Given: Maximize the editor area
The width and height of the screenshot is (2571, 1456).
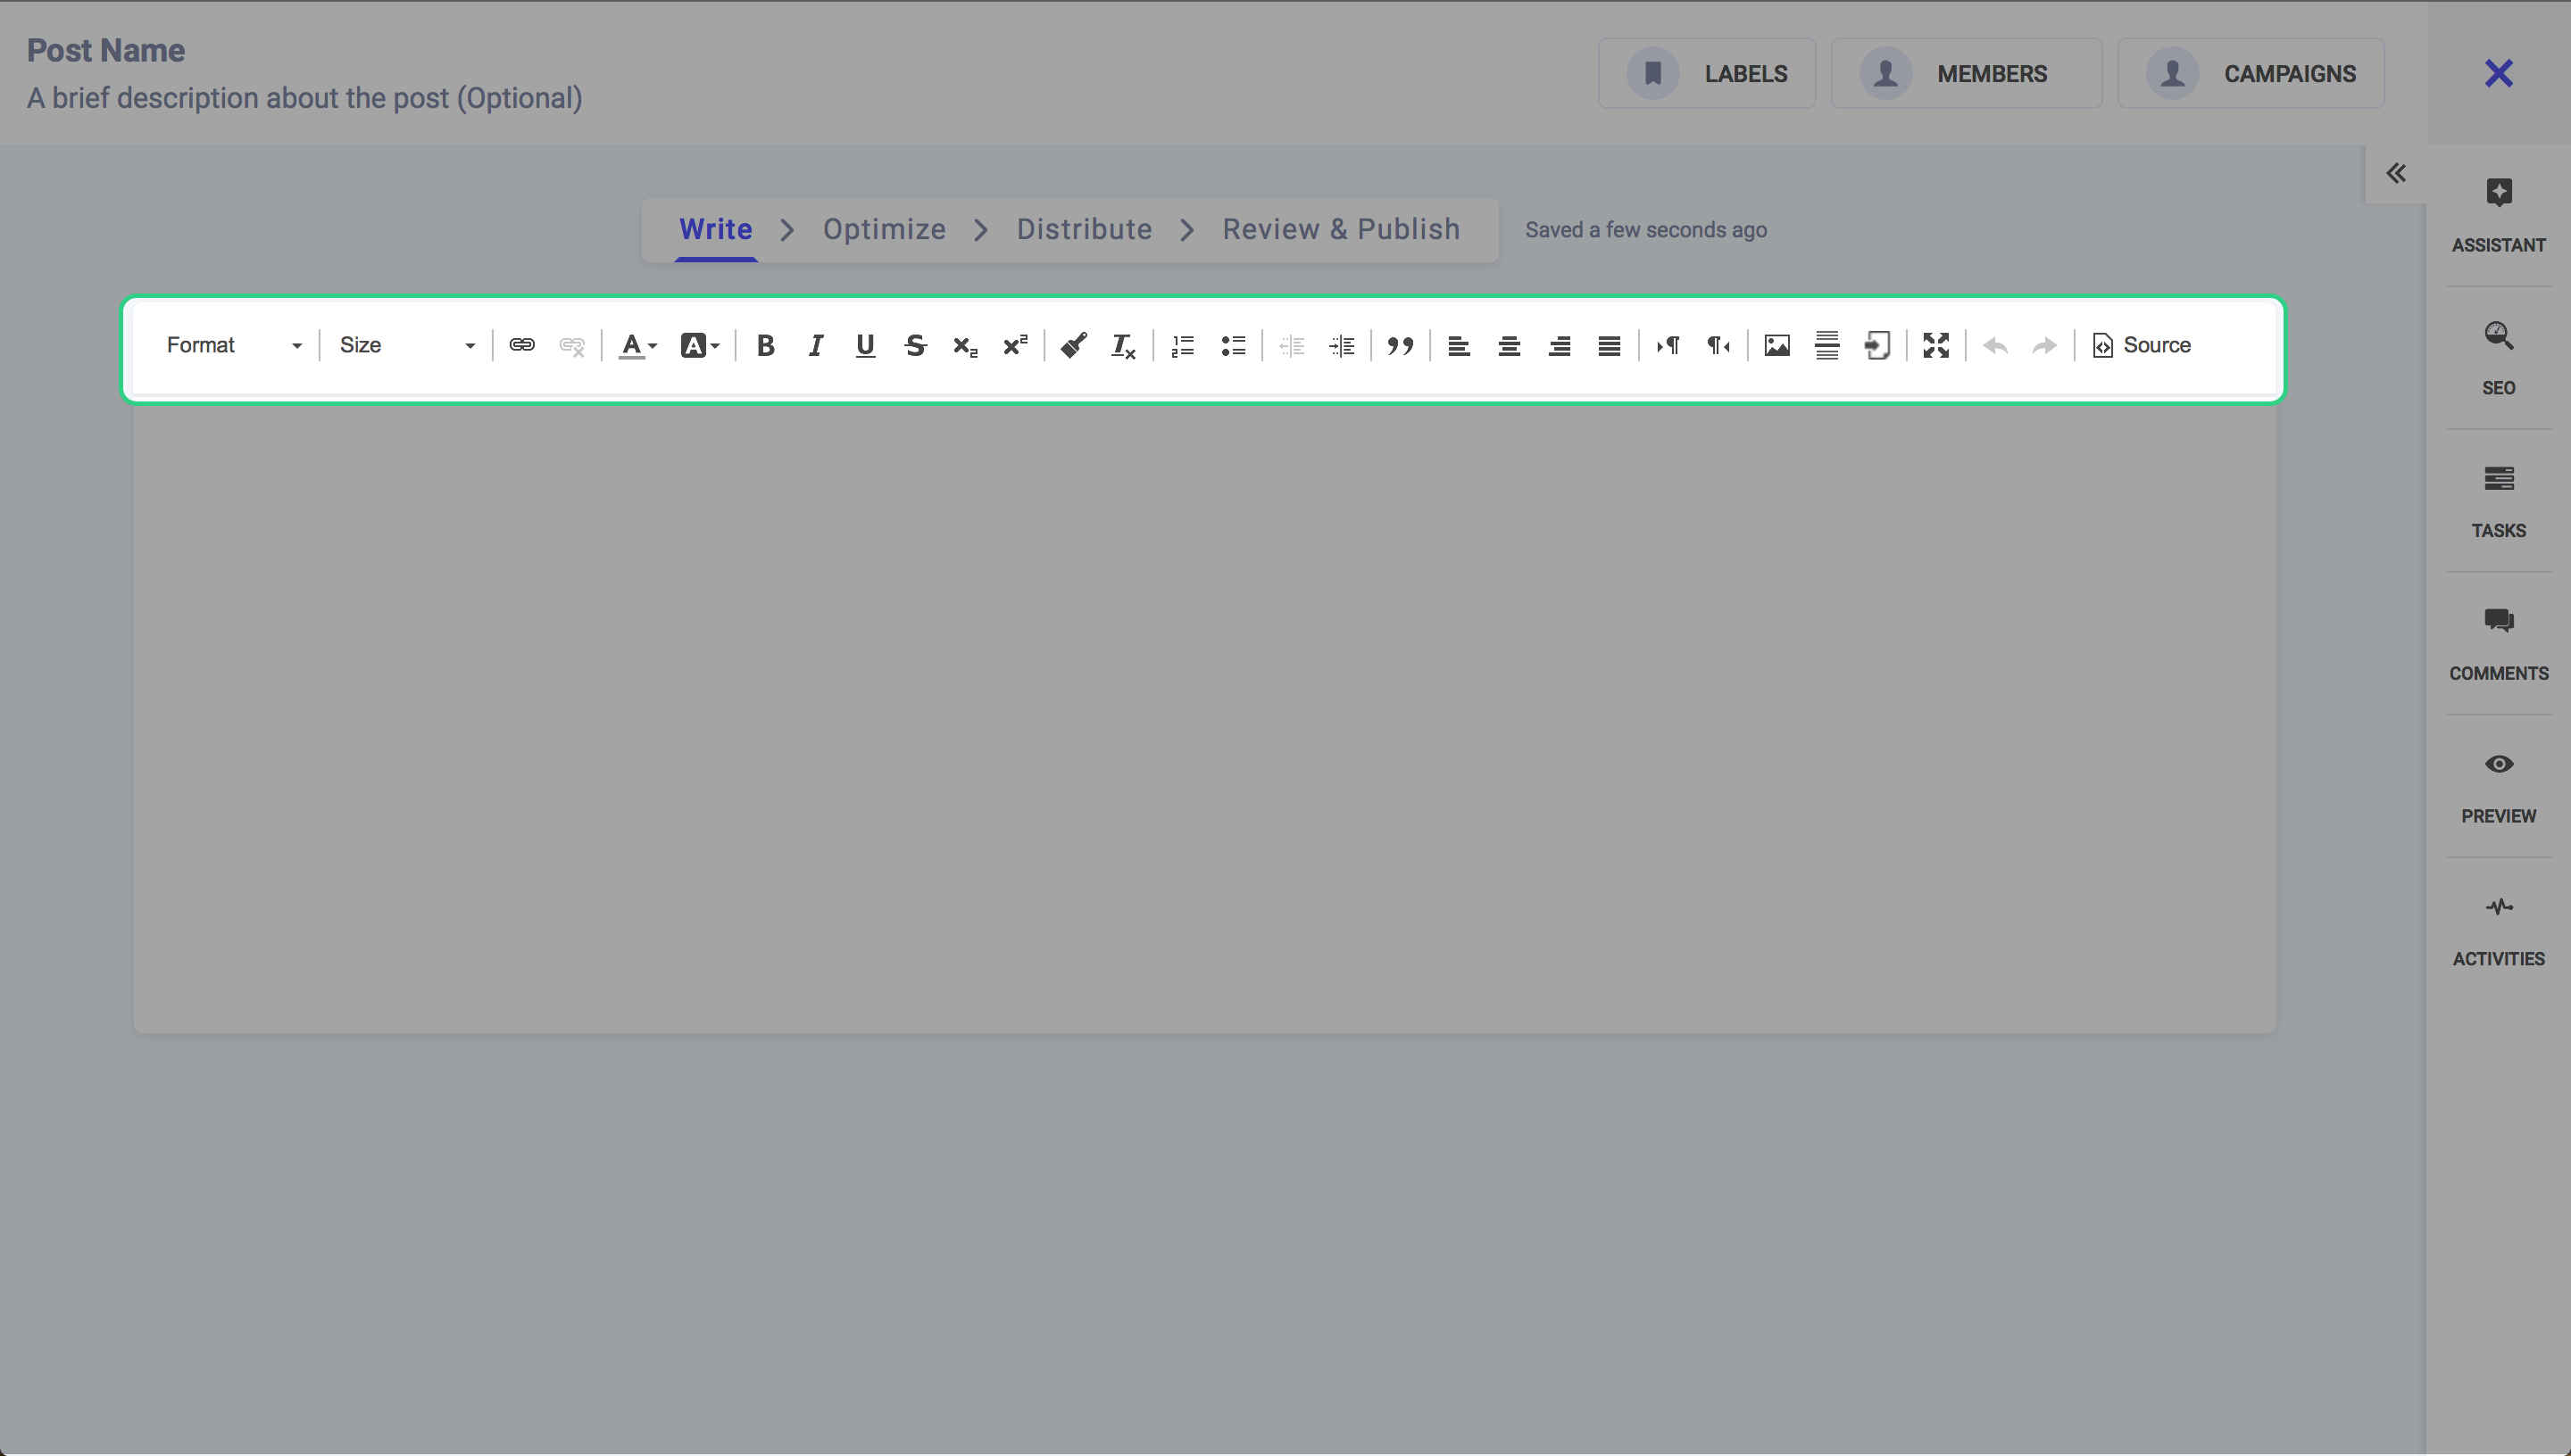Looking at the screenshot, I should (1935, 345).
